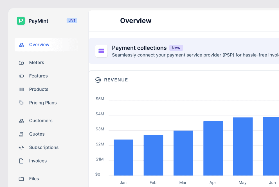279x187 pixels.
Task: Click the $1M axis label
Action: [x=100, y=159]
